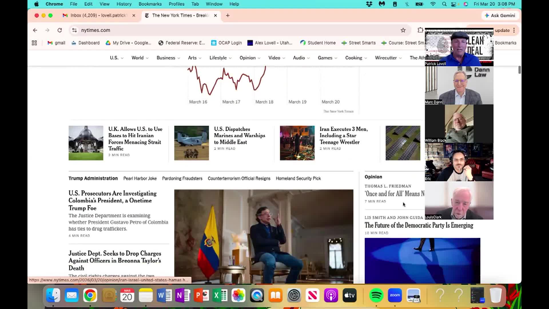Open the Colombia president photo story
Image resolution: width=549 pixels, height=309 pixels.
click(x=264, y=236)
